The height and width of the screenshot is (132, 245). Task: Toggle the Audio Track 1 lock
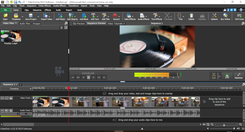(11, 111)
